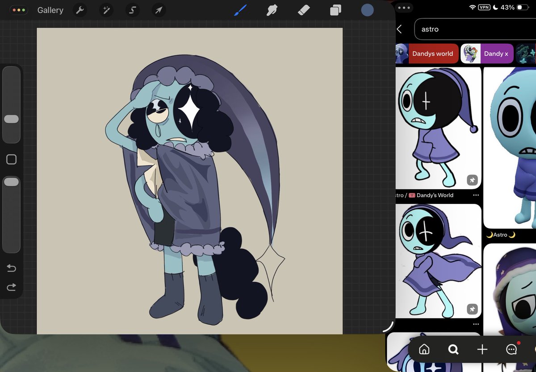
Task: Open multitasking dots above Procreate window
Action: pyautogui.click(x=18, y=10)
